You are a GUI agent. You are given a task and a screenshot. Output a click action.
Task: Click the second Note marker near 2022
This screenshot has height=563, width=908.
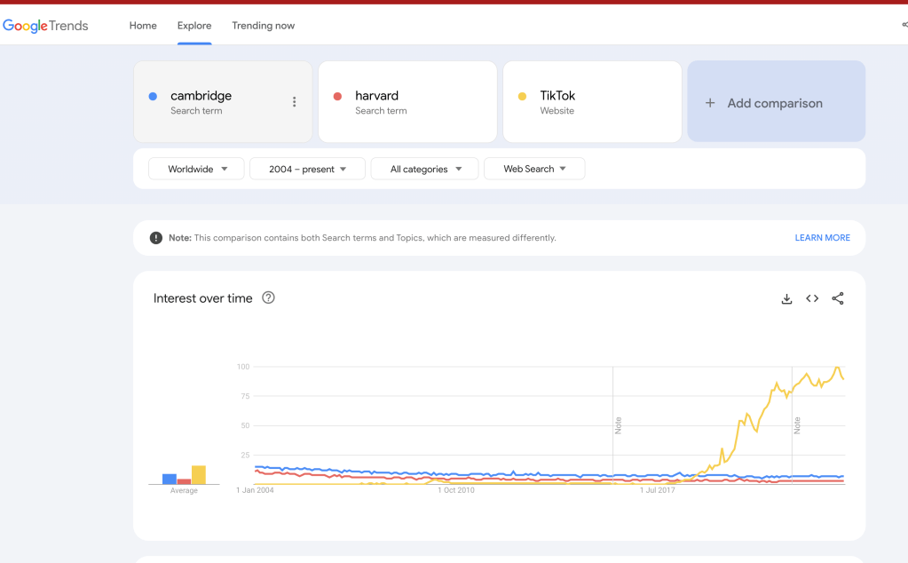click(797, 425)
